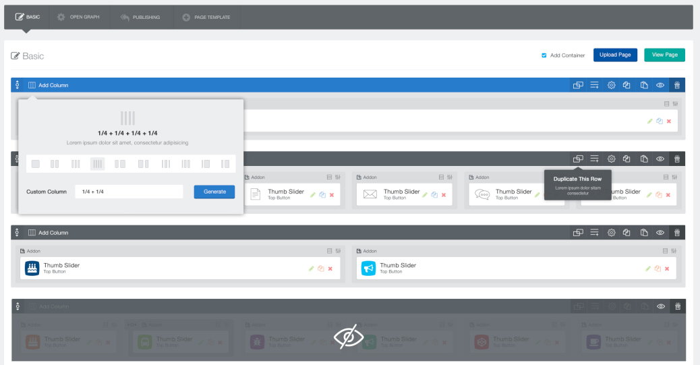Edit the cake-icon Thumb Slider addon

point(311,269)
